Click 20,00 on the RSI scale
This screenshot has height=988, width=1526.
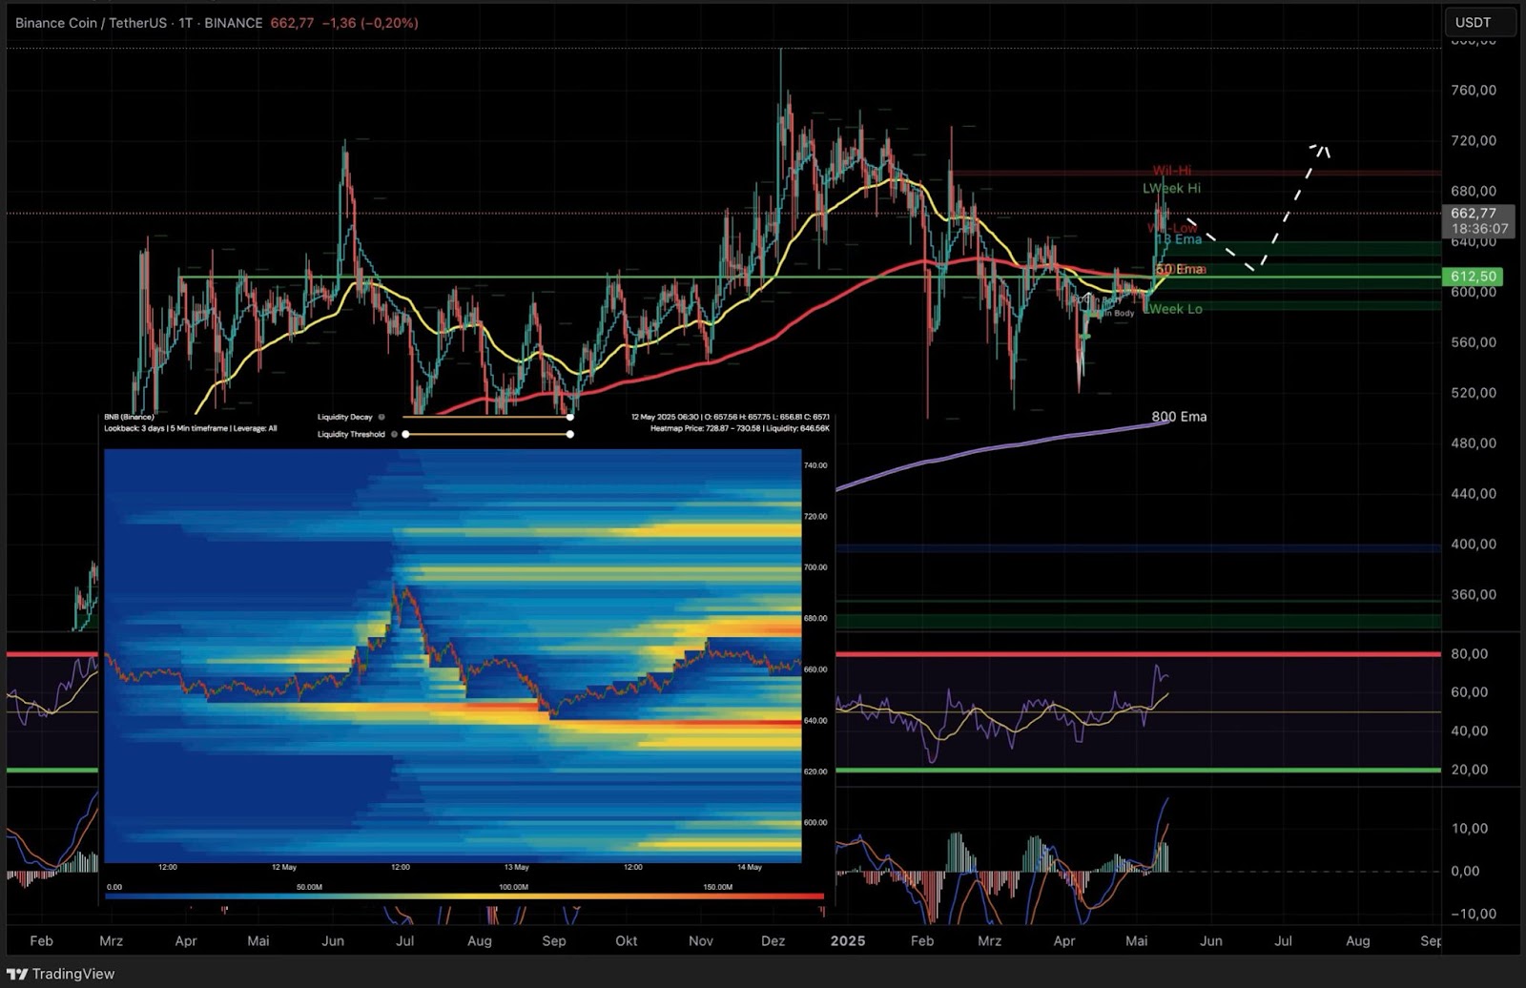1470,770
